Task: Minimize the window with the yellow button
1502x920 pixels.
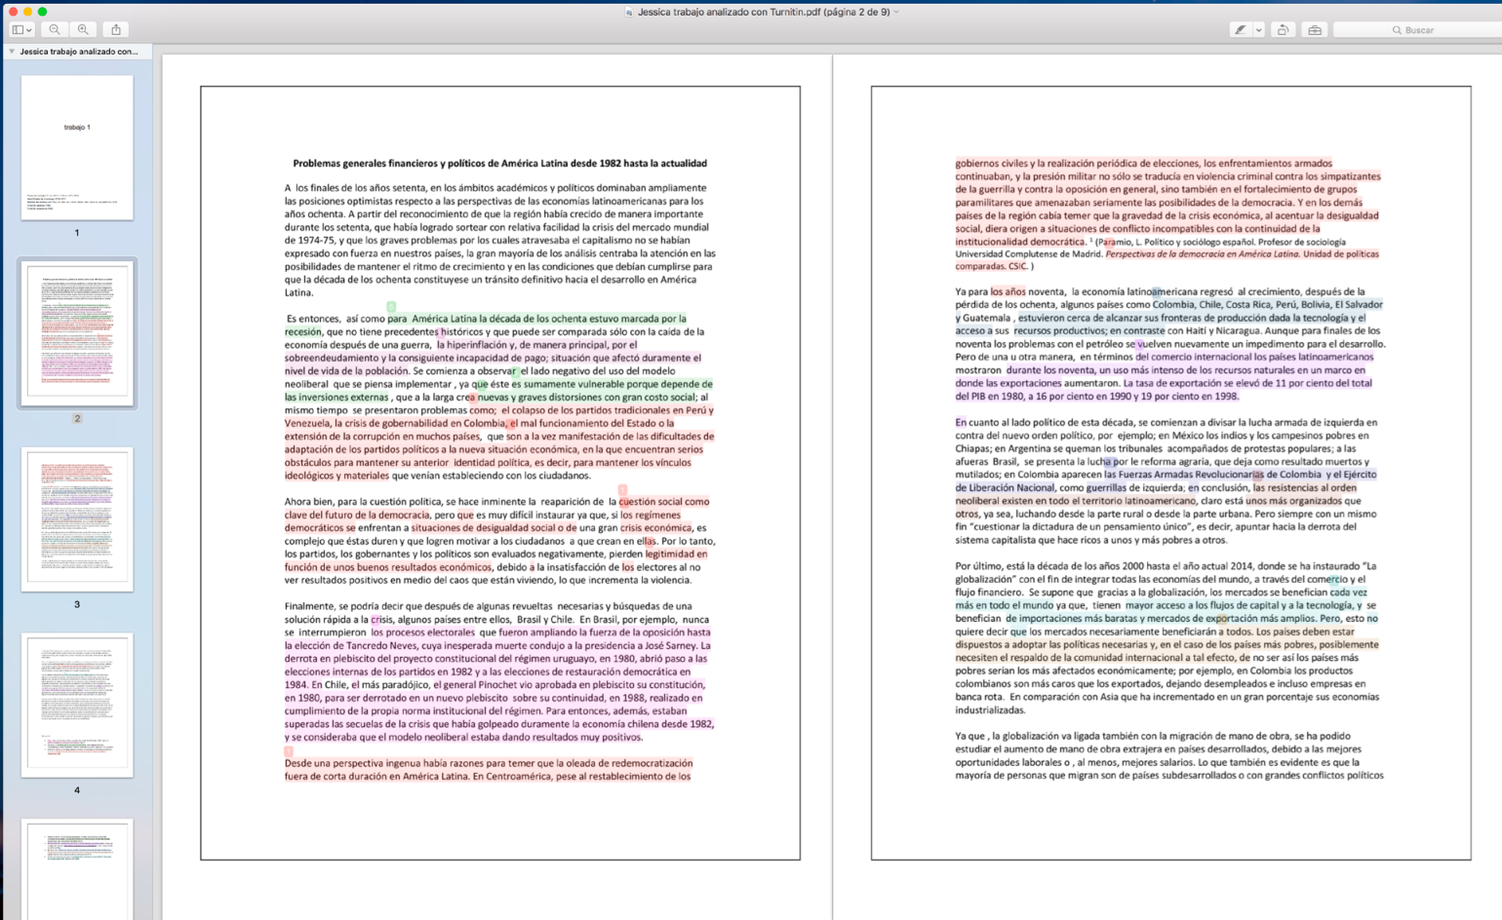Action: click(x=27, y=12)
